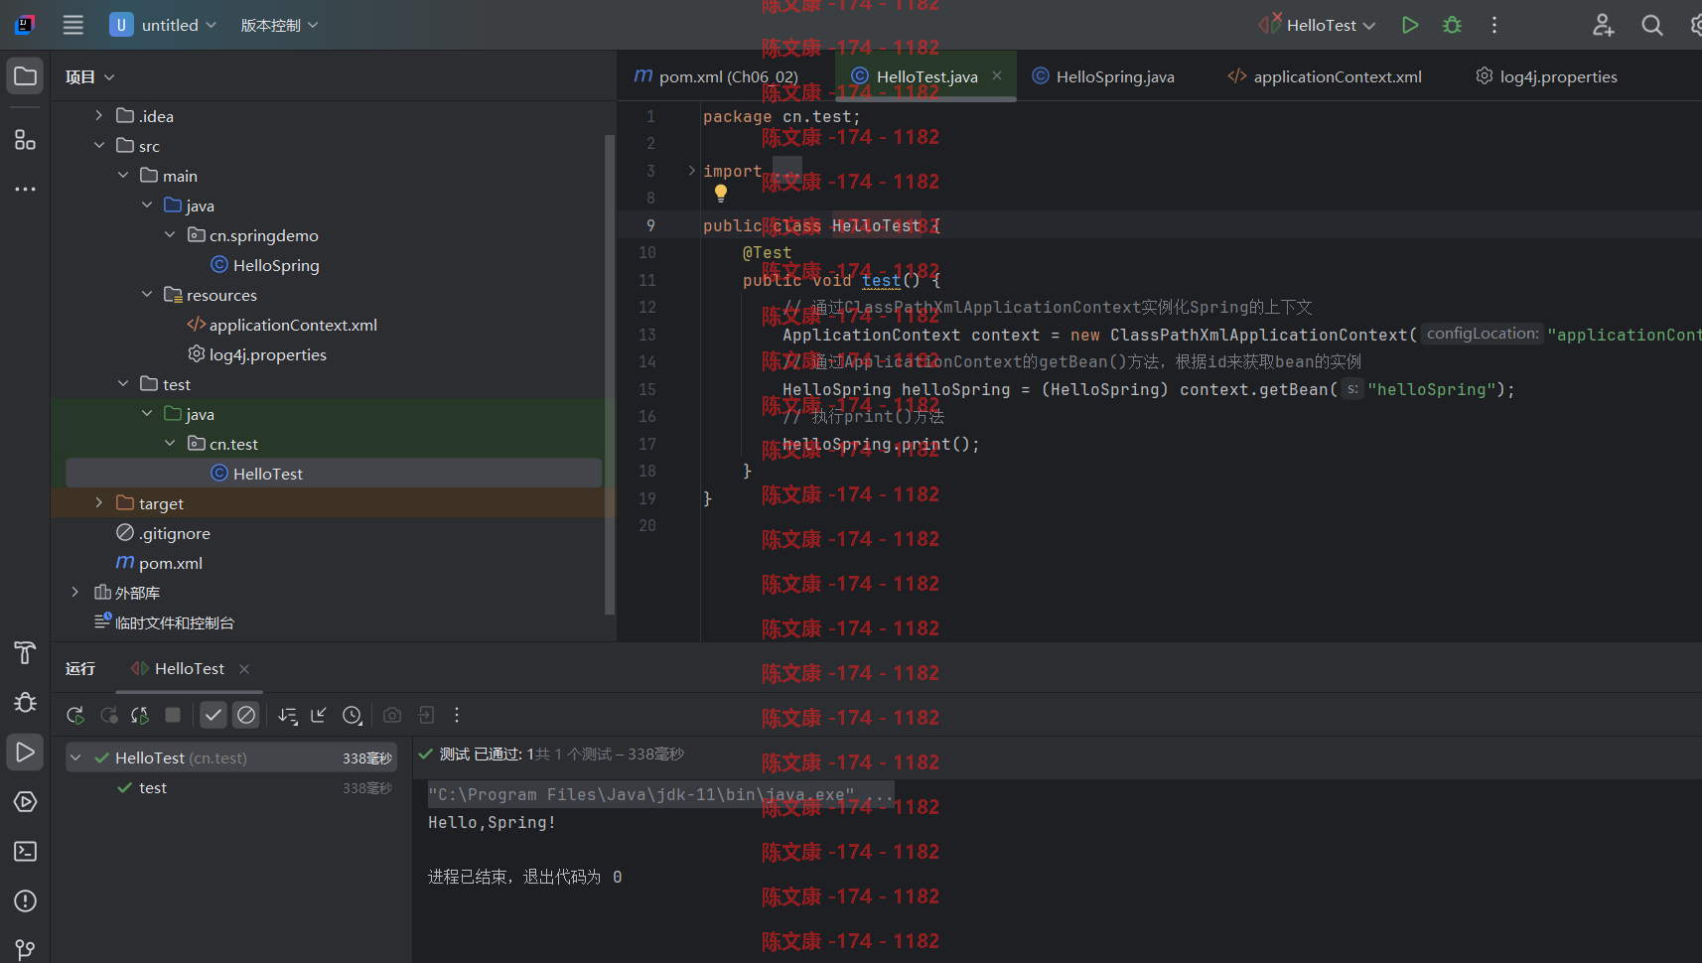Open more run actions menu
The width and height of the screenshot is (1702, 963).
pyautogui.click(x=1494, y=25)
